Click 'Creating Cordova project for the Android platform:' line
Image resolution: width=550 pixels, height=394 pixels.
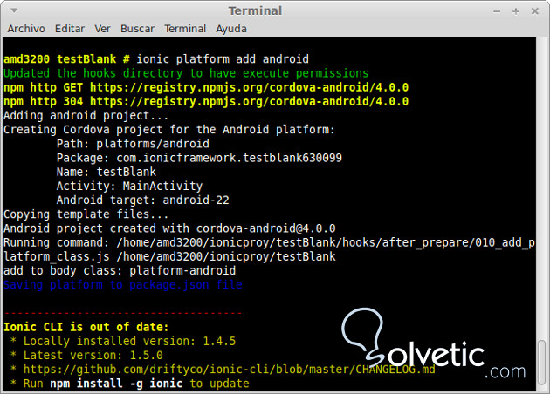(169, 130)
